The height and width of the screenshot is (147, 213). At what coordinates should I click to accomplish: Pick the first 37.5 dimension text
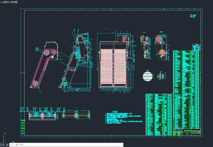click(24, 110)
